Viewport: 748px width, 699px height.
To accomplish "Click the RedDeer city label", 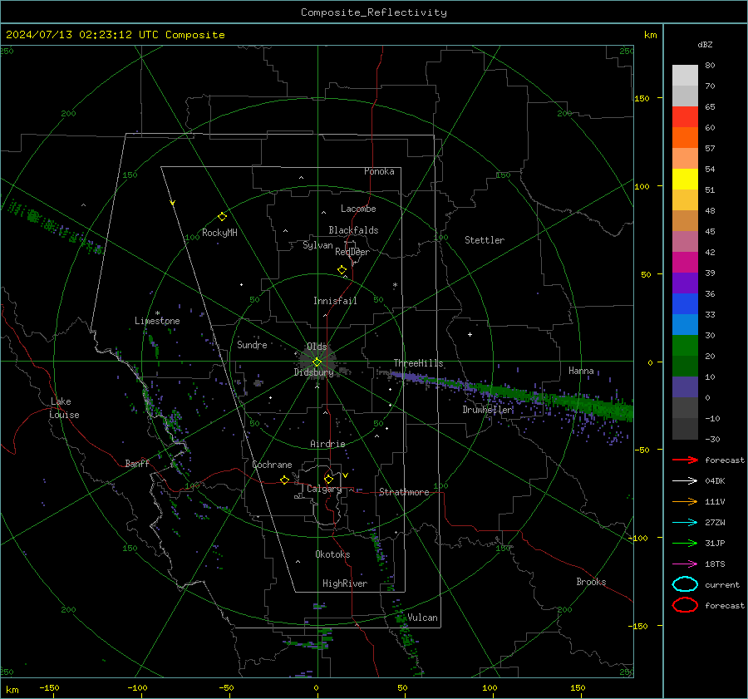I will [352, 252].
